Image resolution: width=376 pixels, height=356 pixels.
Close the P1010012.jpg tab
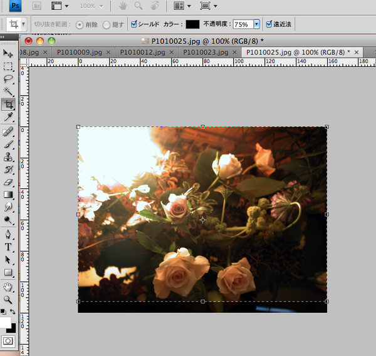172,53
